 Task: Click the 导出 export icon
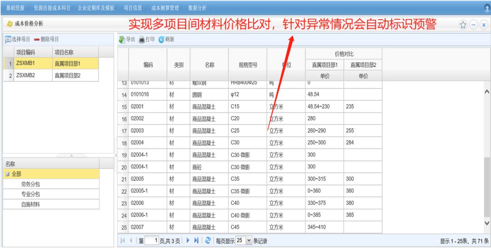click(122, 40)
